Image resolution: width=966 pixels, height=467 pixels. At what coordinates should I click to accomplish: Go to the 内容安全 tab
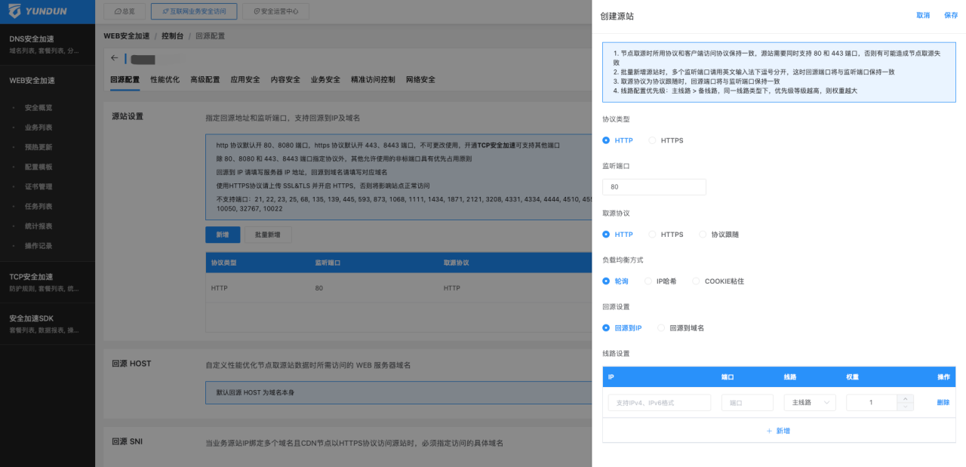click(x=285, y=79)
